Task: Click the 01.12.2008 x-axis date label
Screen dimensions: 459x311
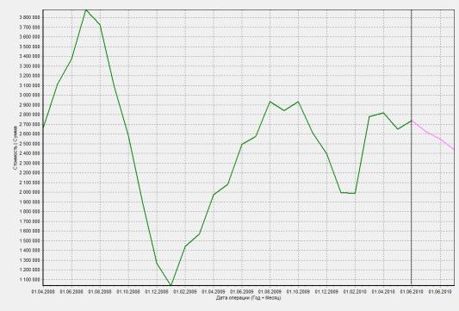Action: [x=157, y=292]
